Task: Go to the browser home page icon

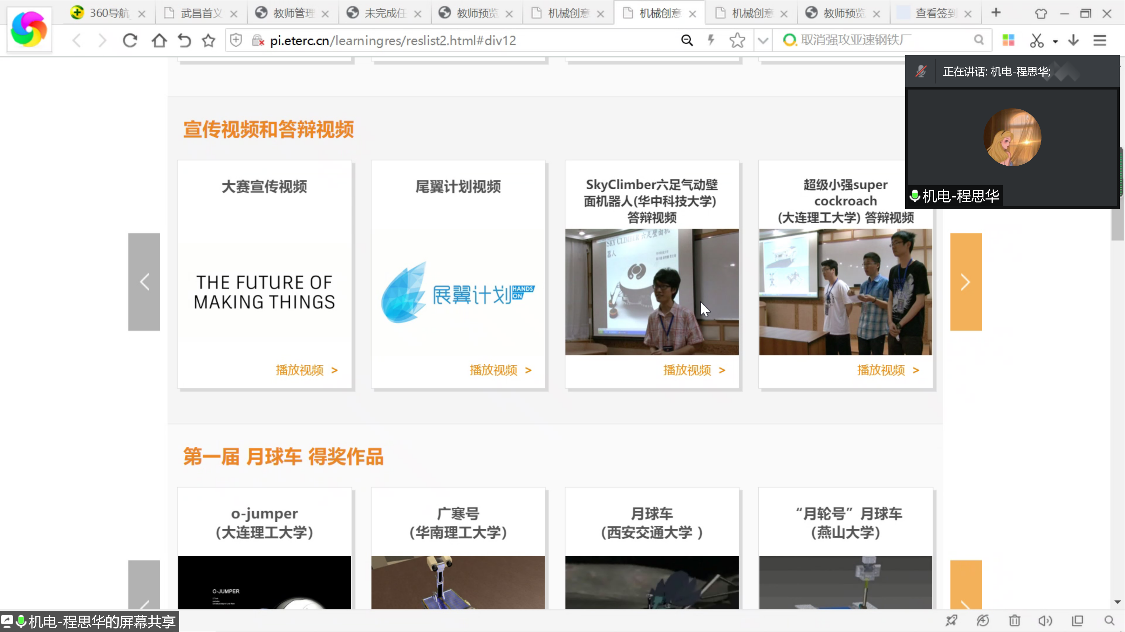Action: pos(159,41)
